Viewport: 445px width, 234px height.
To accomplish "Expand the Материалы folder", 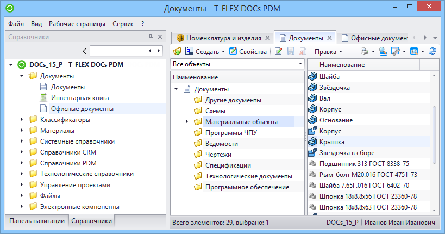I will click(x=22, y=130).
